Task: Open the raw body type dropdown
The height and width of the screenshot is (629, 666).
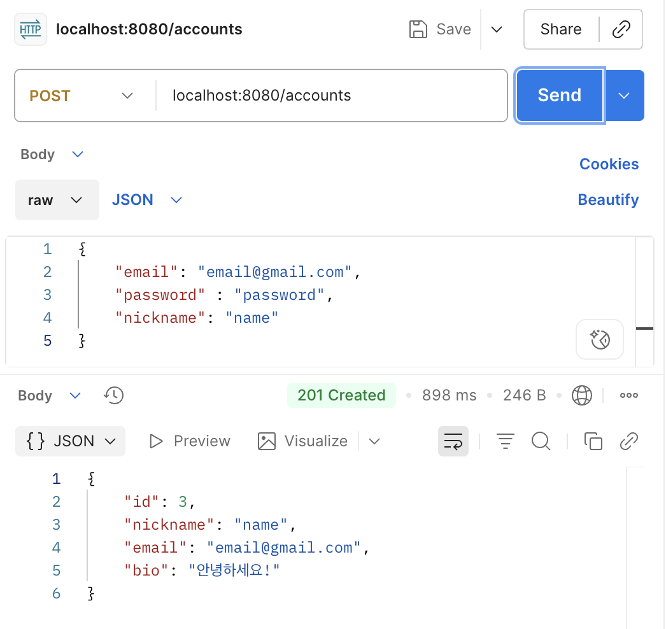Action: tap(57, 200)
